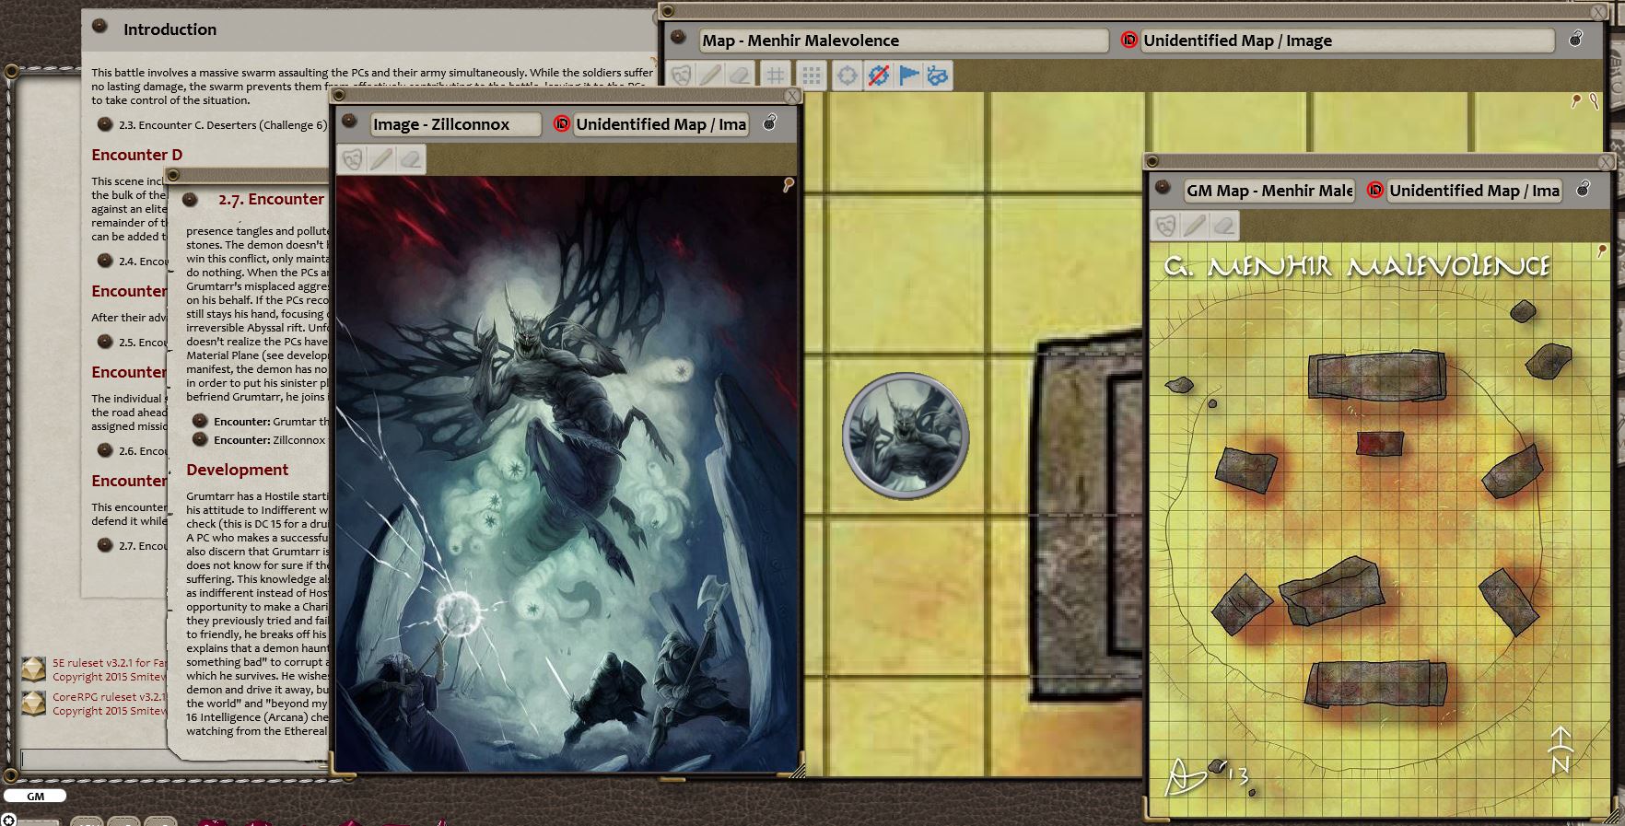Image resolution: width=1625 pixels, height=826 pixels.
Task: Open the 2.6. Encounter link in Introduction
Action: 105,450
